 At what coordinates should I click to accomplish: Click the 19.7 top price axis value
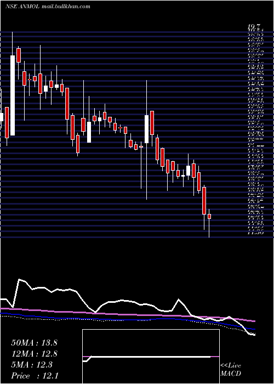click(x=255, y=27)
